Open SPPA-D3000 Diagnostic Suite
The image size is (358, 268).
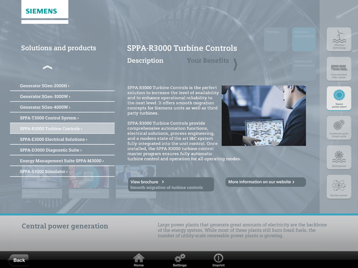(x=62, y=150)
